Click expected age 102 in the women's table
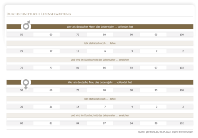The width and height of the screenshot is (198, 138). point(182,123)
